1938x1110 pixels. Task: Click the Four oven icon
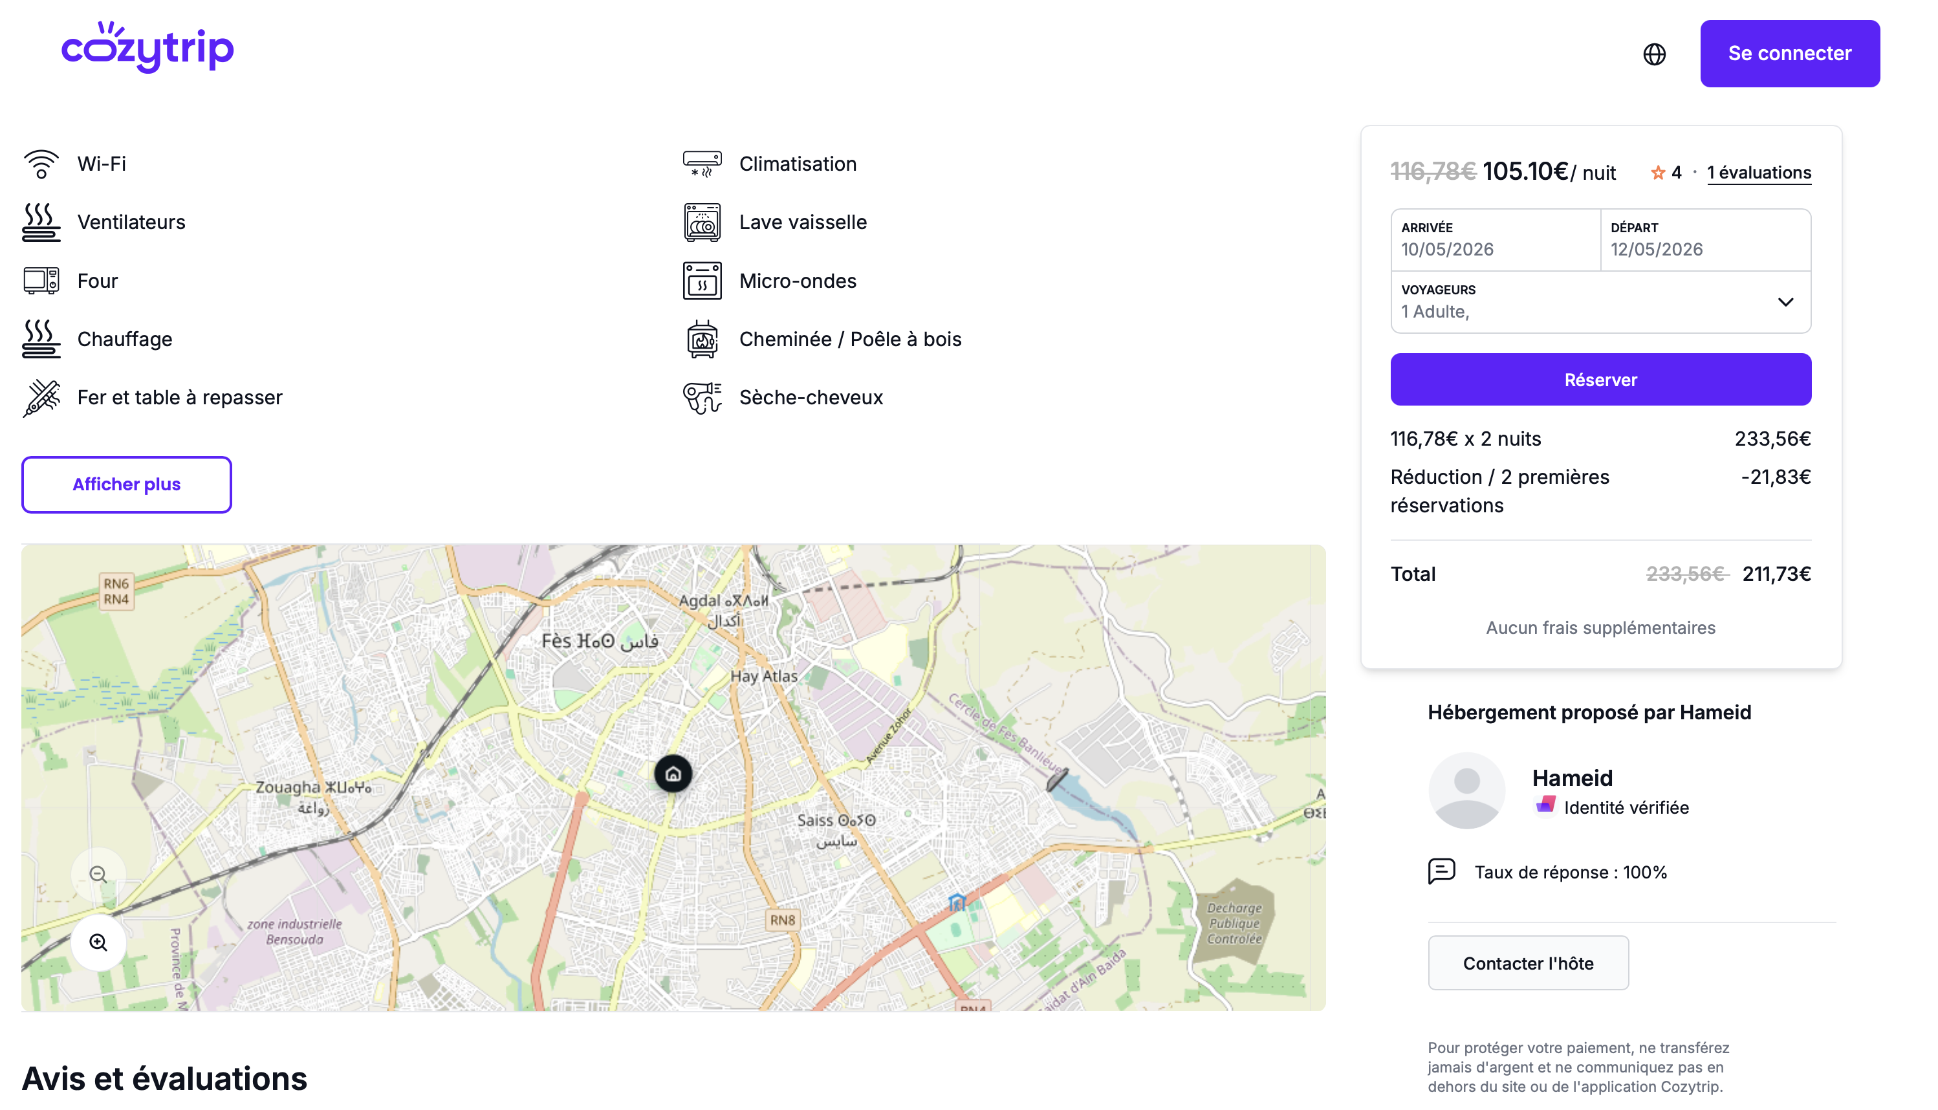(x=41, y=281)
